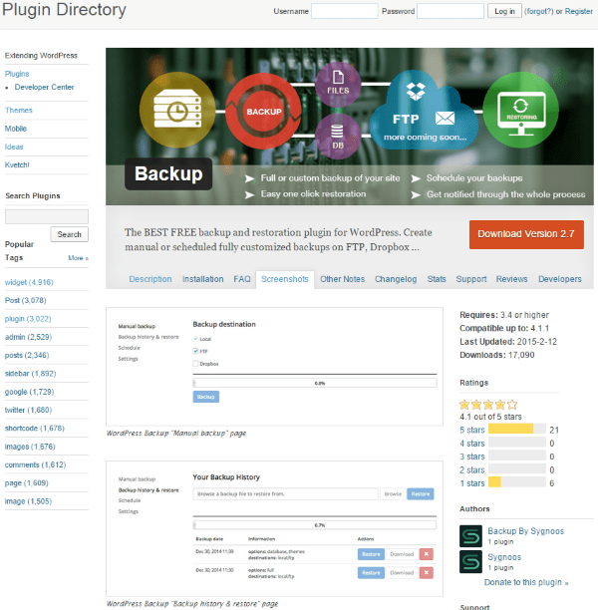The height and width of the screenshot is (610, 598).
Task: Click the Sygnoos avatar beside the Sygnoos author
Action: point(470,562)
